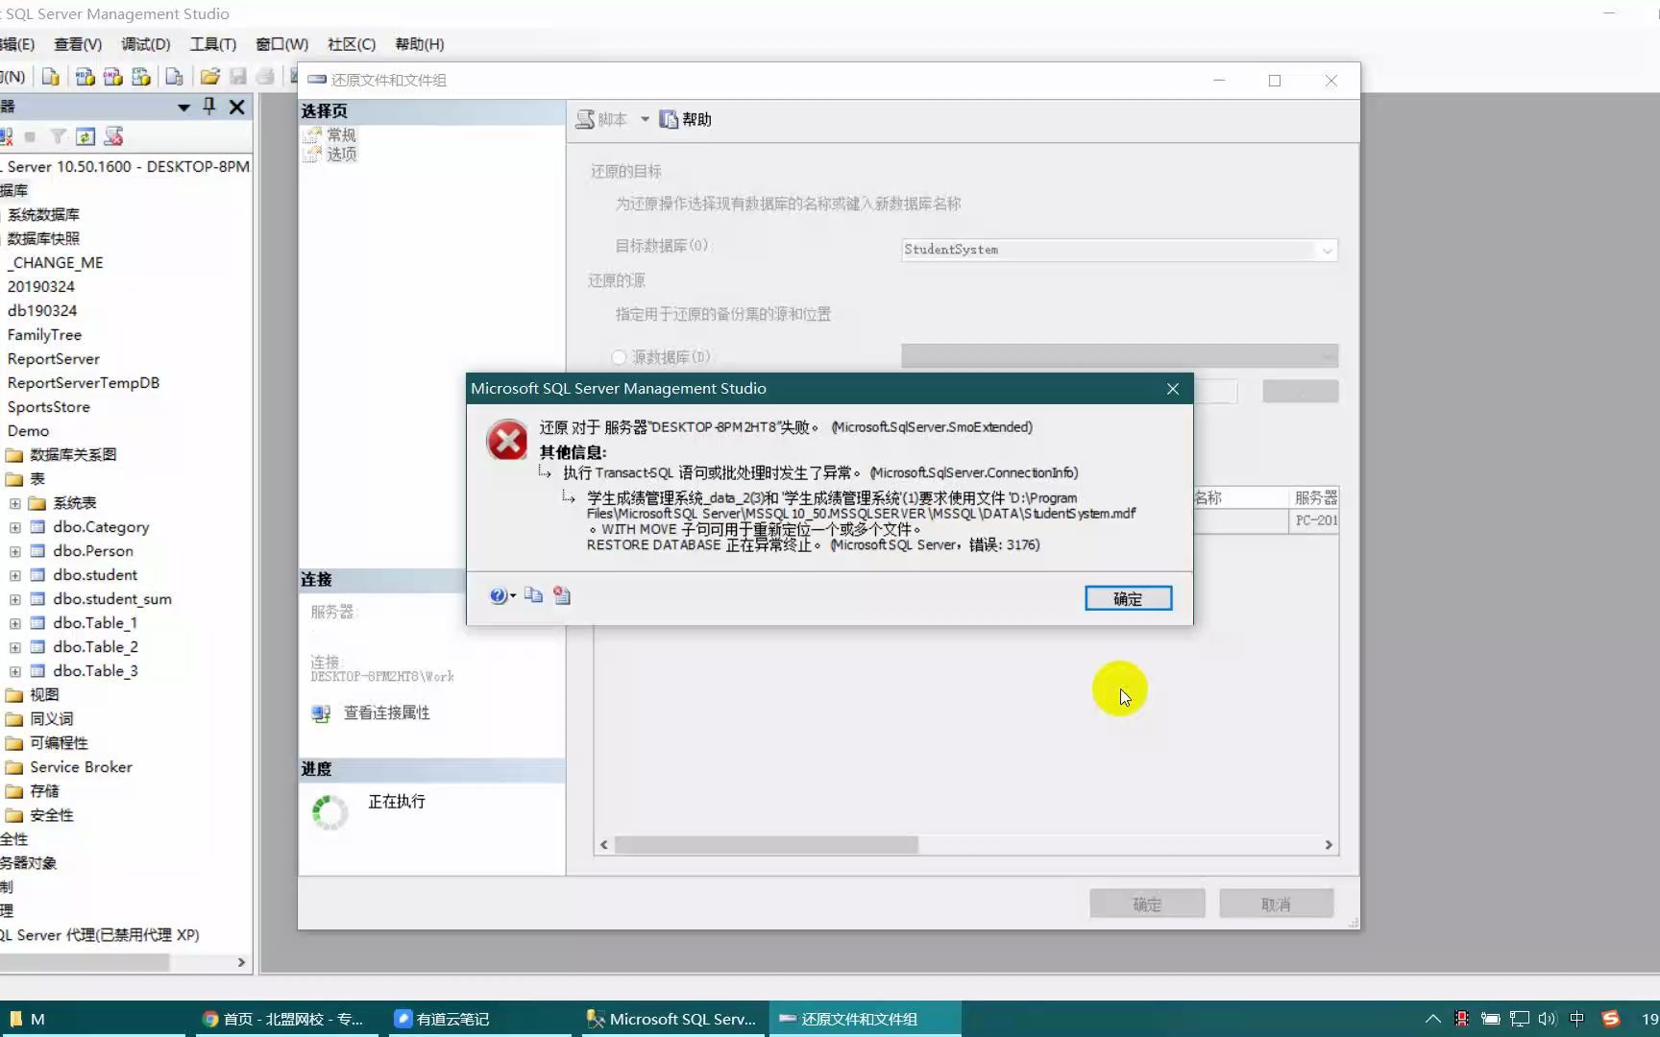Click the Disconnect icon in Object Explorer

coord(6,136)
